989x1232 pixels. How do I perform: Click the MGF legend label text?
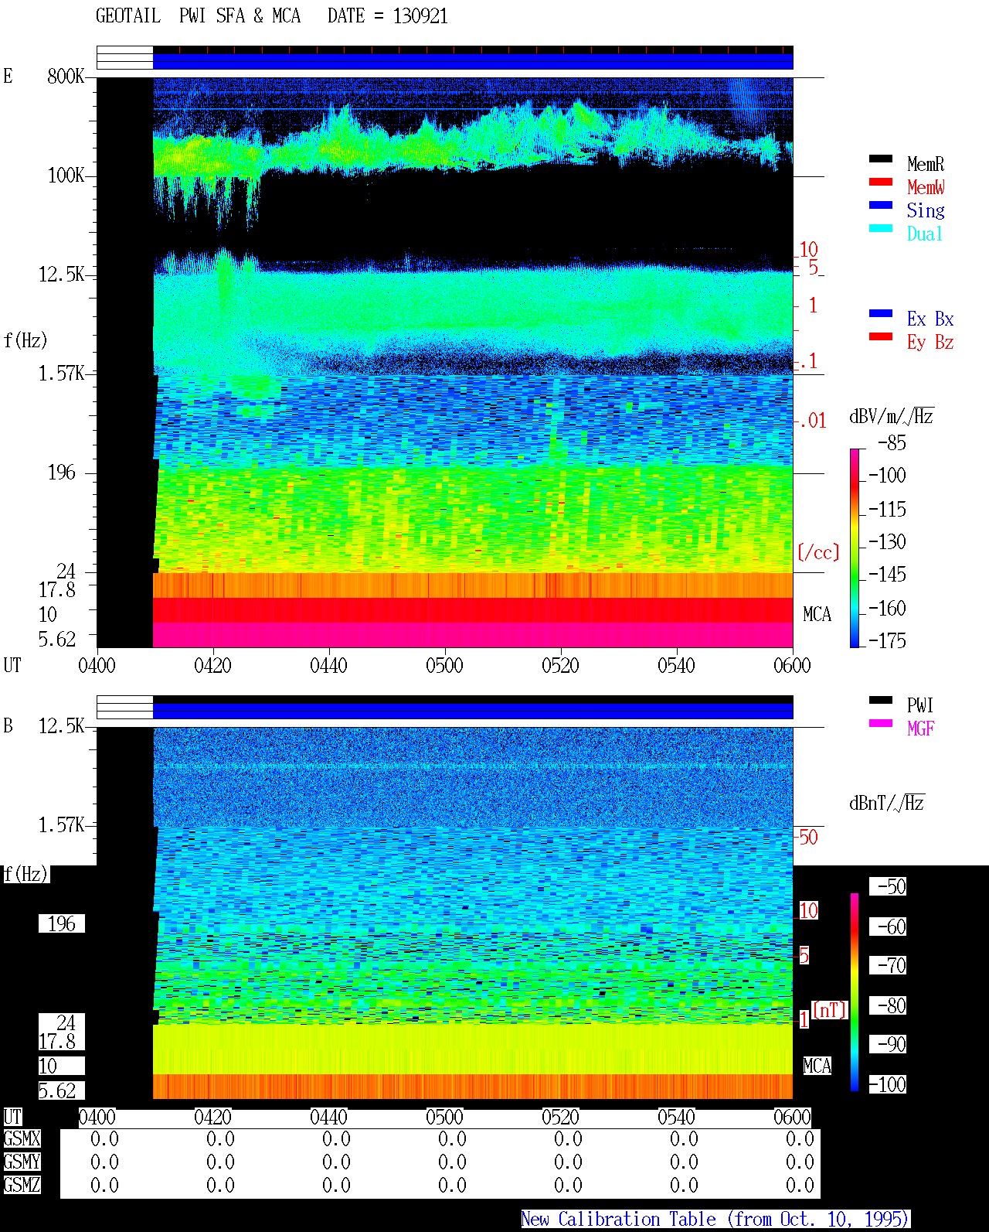click(x=921, y=729)
